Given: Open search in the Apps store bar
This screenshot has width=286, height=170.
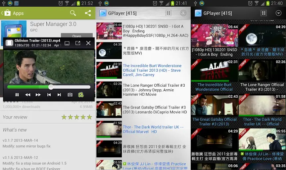Looking at the screenshot, I should point(73,13).
